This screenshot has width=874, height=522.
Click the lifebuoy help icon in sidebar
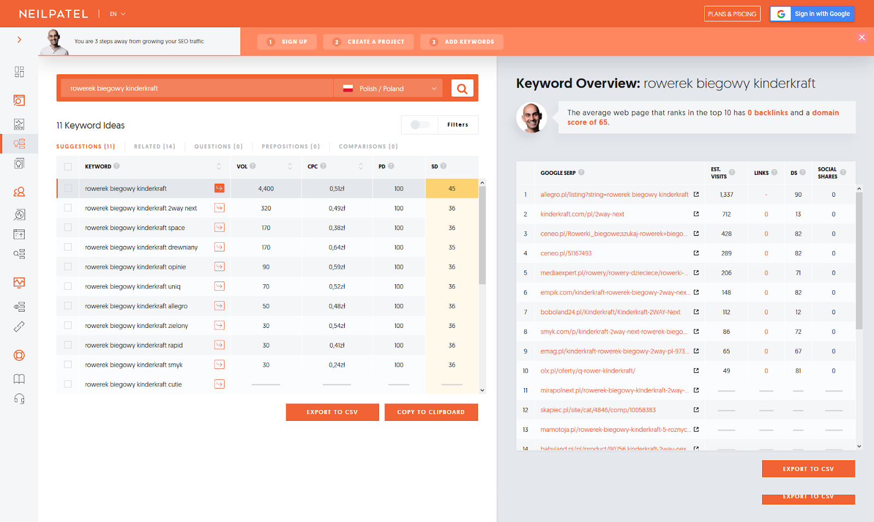click(19, 355)
